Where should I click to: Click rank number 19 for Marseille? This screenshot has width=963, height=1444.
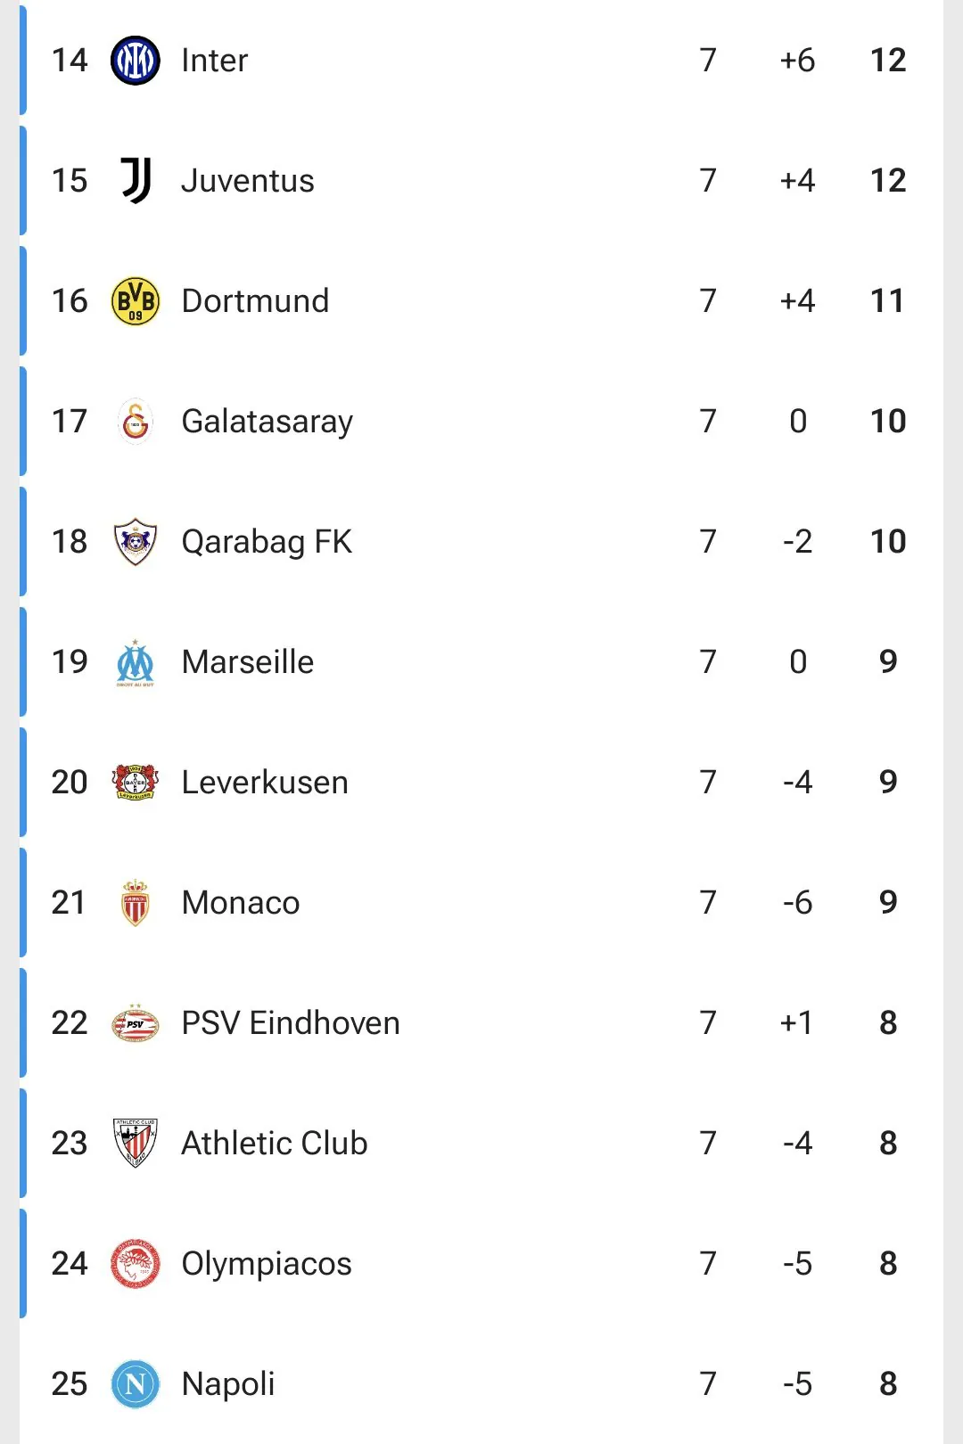70,662
